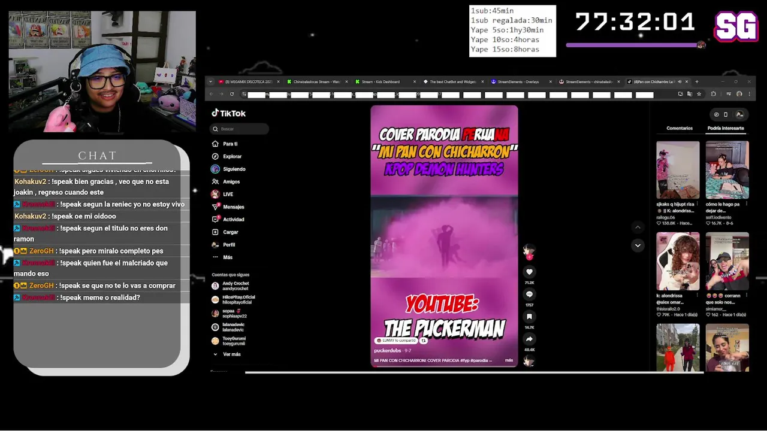Follow creator via avatar plus icon
767x431 pixels.
529,257
